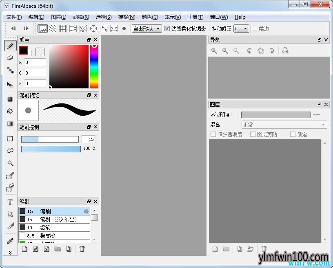Select the 笔刷 (淡入淡出) brush

click(x=54, y=220)
